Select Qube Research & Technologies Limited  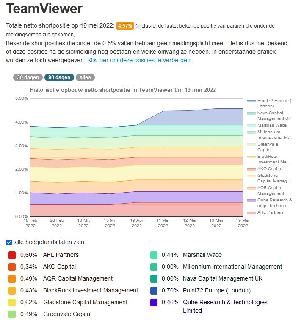click(x=225, y=306)
